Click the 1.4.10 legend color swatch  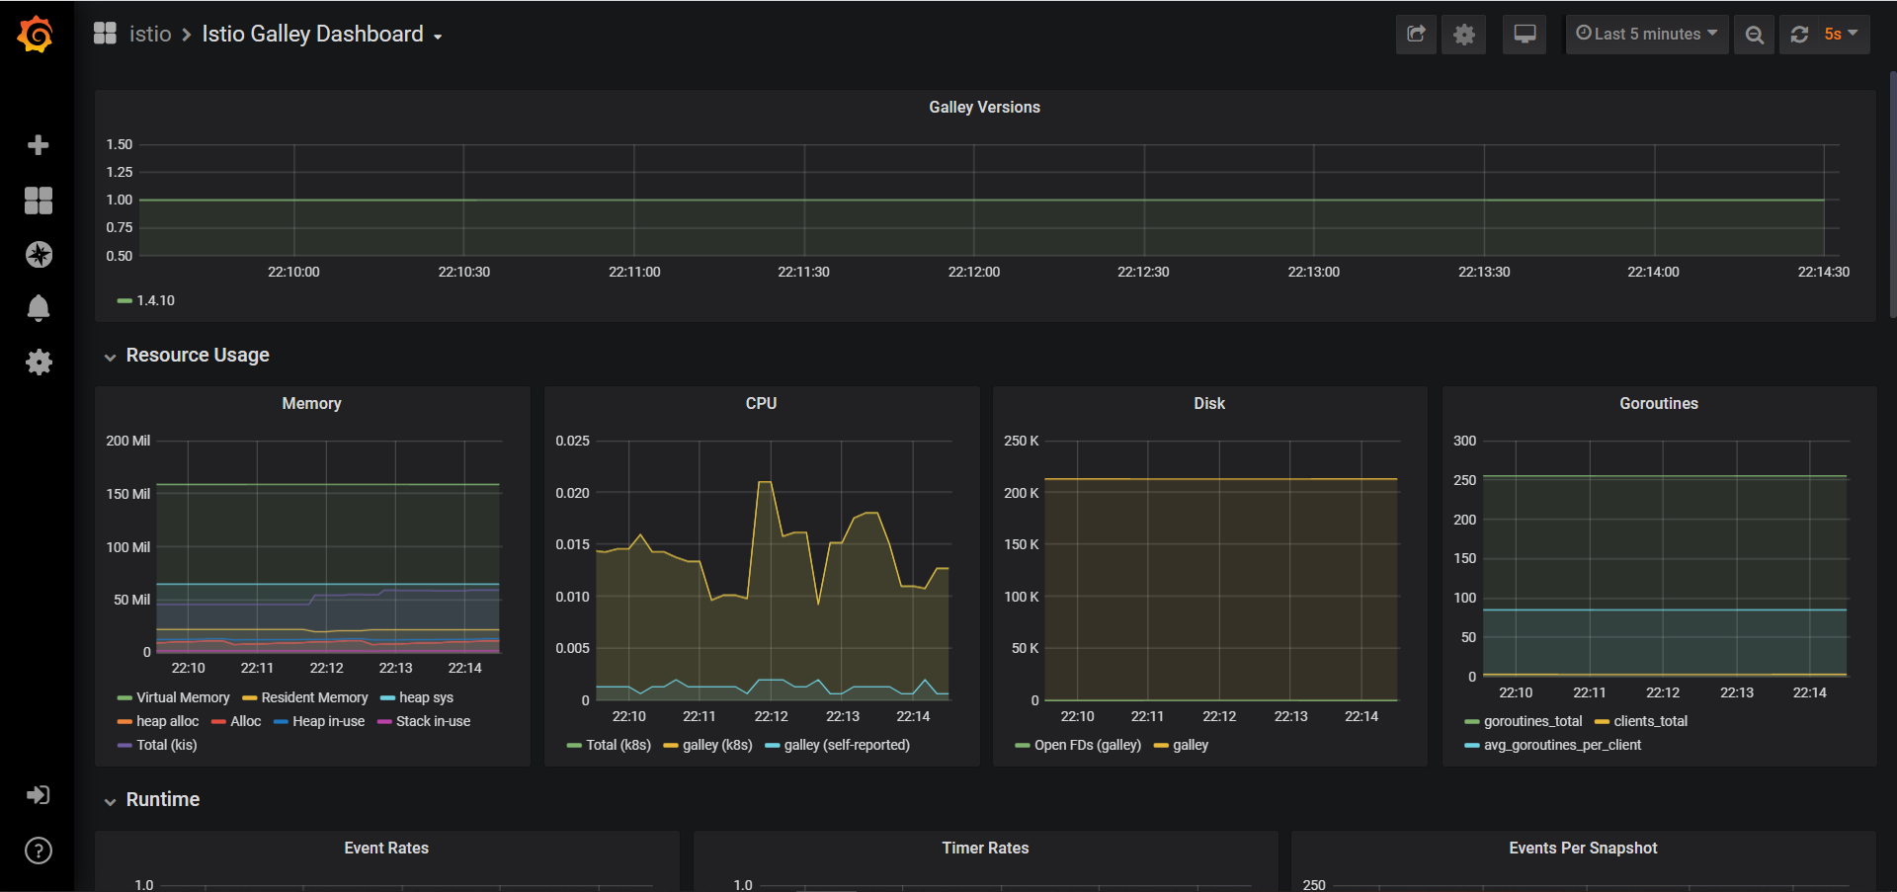point(124,300)
